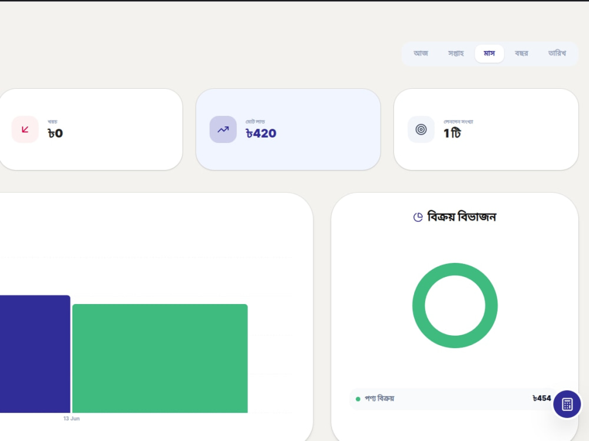Select the আজ (today) filter tab
Screen dimensions: 589x441
(x=421, y=54)
